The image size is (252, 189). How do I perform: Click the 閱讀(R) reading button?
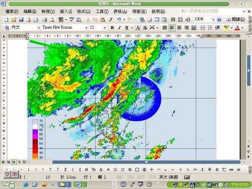[x=236, y=20]
